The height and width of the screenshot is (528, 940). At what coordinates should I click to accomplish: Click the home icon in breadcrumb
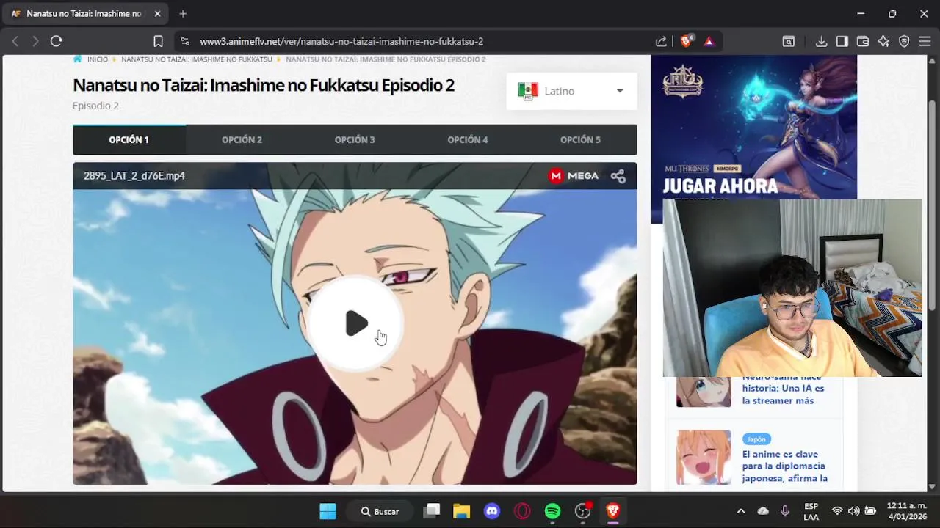tap(77, 59)
